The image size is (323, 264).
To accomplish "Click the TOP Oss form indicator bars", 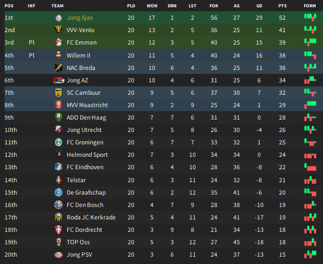I will point(310,242).
